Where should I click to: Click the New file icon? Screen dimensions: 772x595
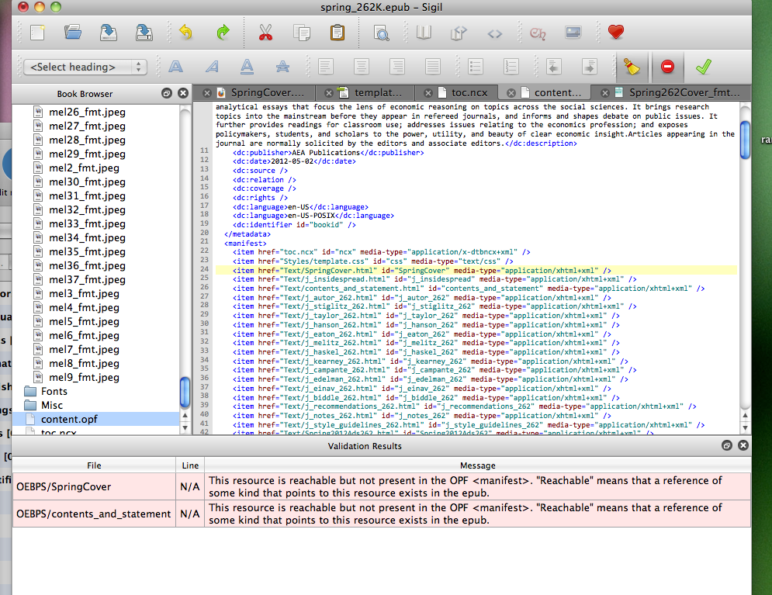pyautogui.click(x=37, y=33)
